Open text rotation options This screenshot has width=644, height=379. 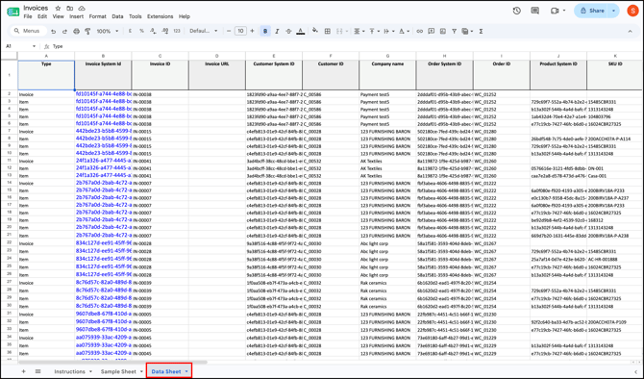[404, 31]
